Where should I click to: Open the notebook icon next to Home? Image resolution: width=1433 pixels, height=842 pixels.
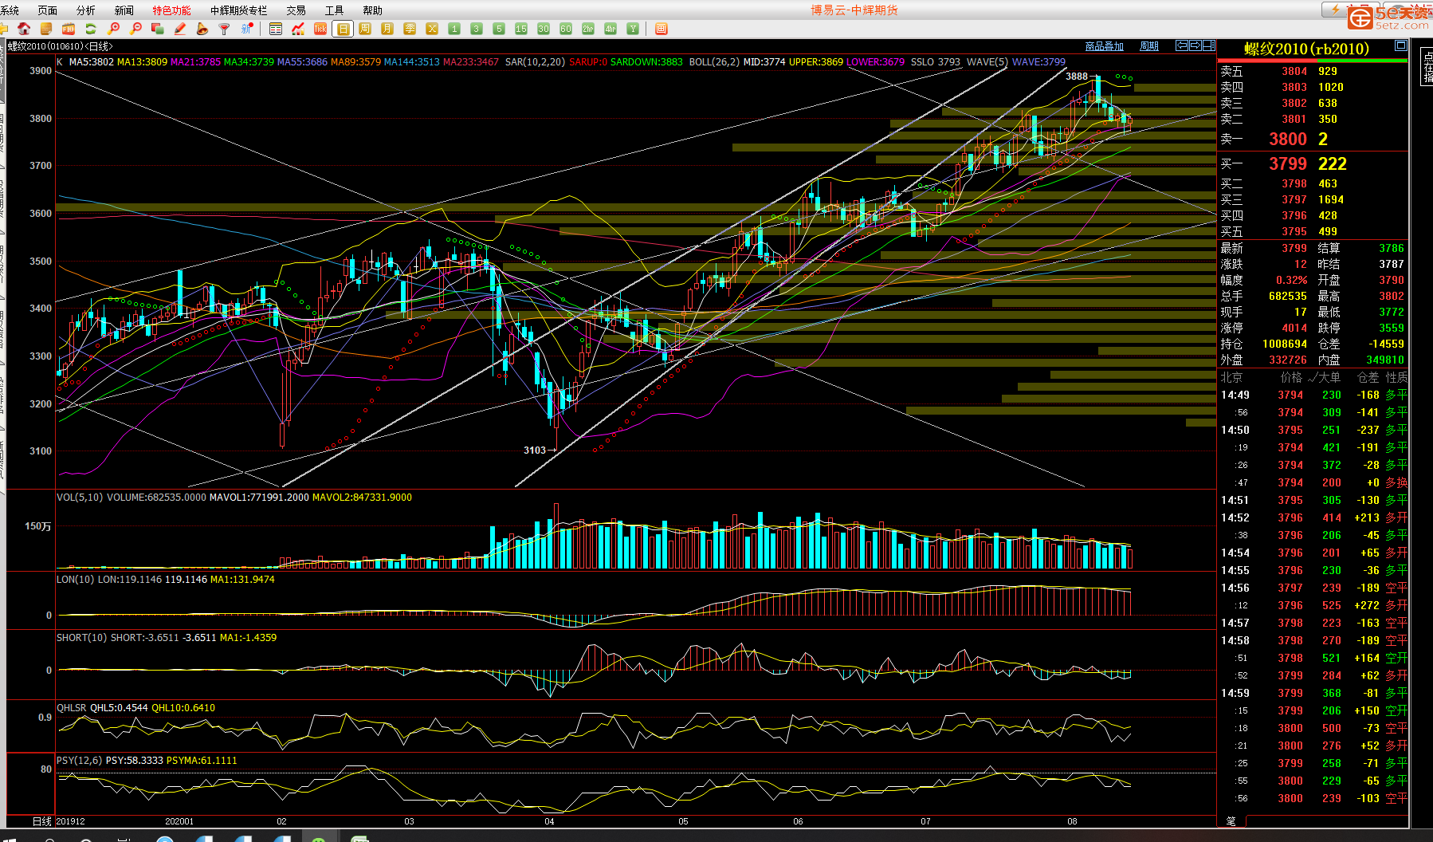[x=46, y=29]
